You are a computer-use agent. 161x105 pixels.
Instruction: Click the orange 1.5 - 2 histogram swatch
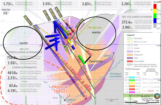tap(132, 86)
